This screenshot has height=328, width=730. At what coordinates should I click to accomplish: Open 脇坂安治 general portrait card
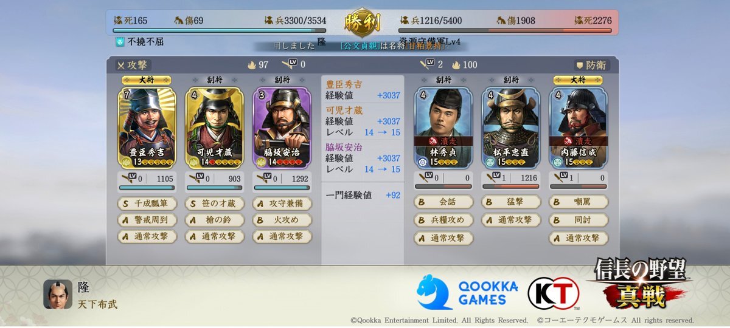[282, 127]
